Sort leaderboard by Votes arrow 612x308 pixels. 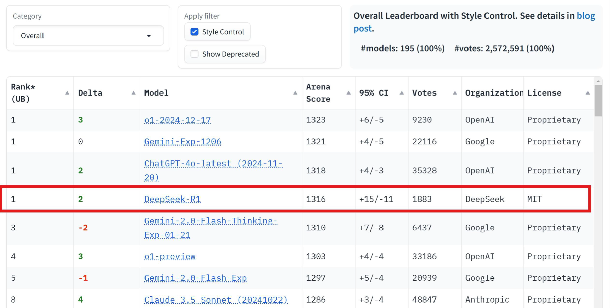tap(455, 93)
